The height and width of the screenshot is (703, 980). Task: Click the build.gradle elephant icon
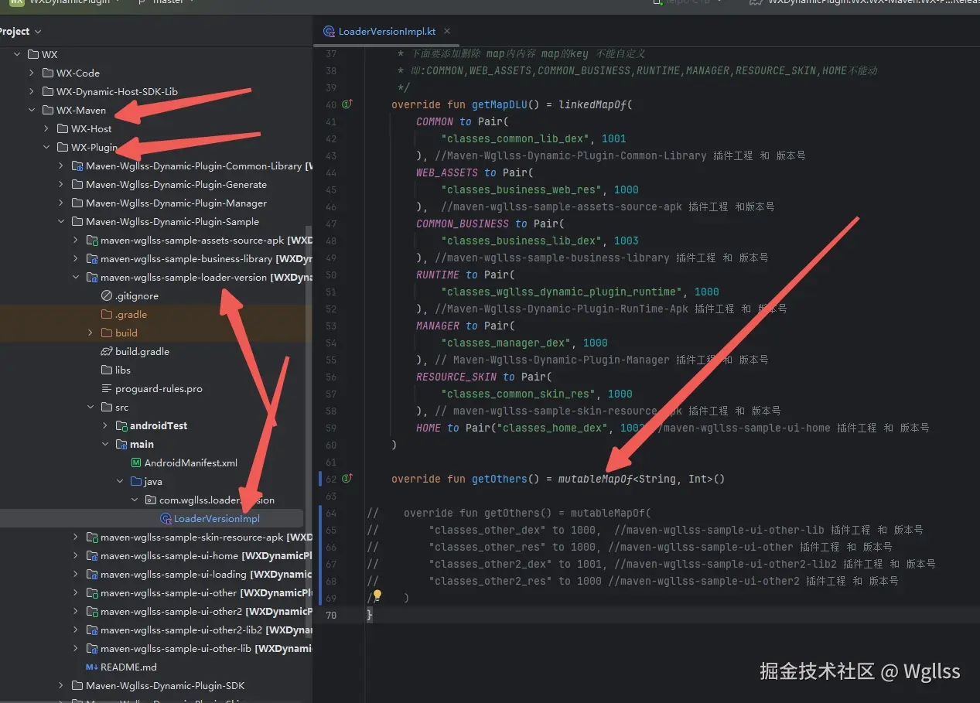click(107, 352)
